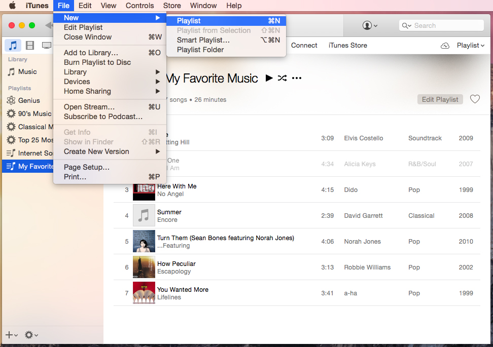Choose Playlist in the New submenu
493x347 pixels.
tap(189, 21)
